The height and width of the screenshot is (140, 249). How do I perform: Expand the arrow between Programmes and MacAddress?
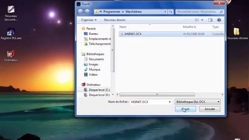click(123, 12)
